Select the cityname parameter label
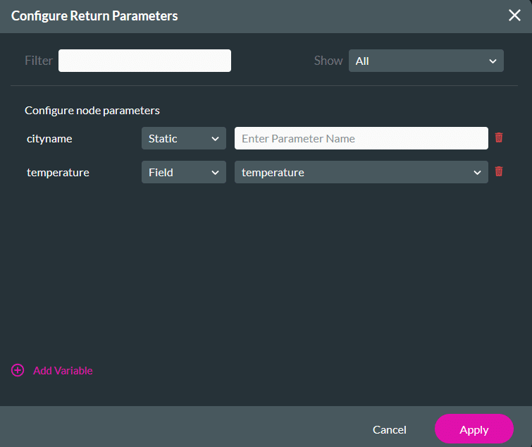The height and width of the screenshot is (447, 532). [49, 139]
